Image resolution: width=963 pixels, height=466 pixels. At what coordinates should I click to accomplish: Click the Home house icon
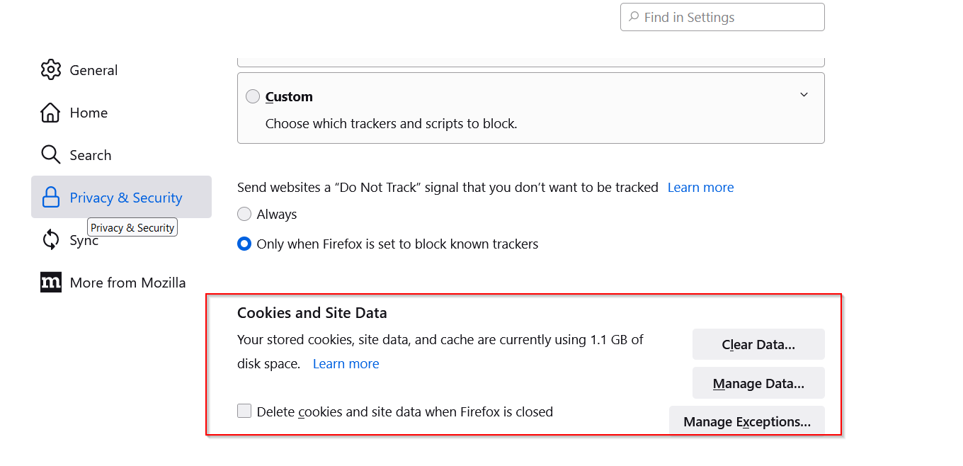51,113
